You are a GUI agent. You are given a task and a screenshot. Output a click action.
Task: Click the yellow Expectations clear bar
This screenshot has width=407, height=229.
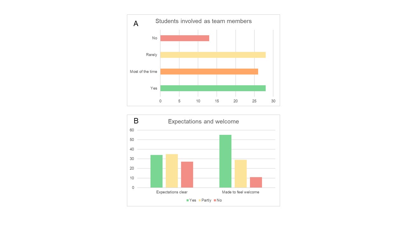[x=172, y=171]
